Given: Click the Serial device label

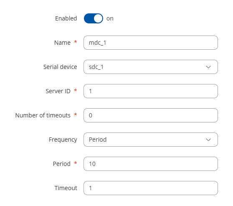Looking at the screenshot, I should [60, 67].
